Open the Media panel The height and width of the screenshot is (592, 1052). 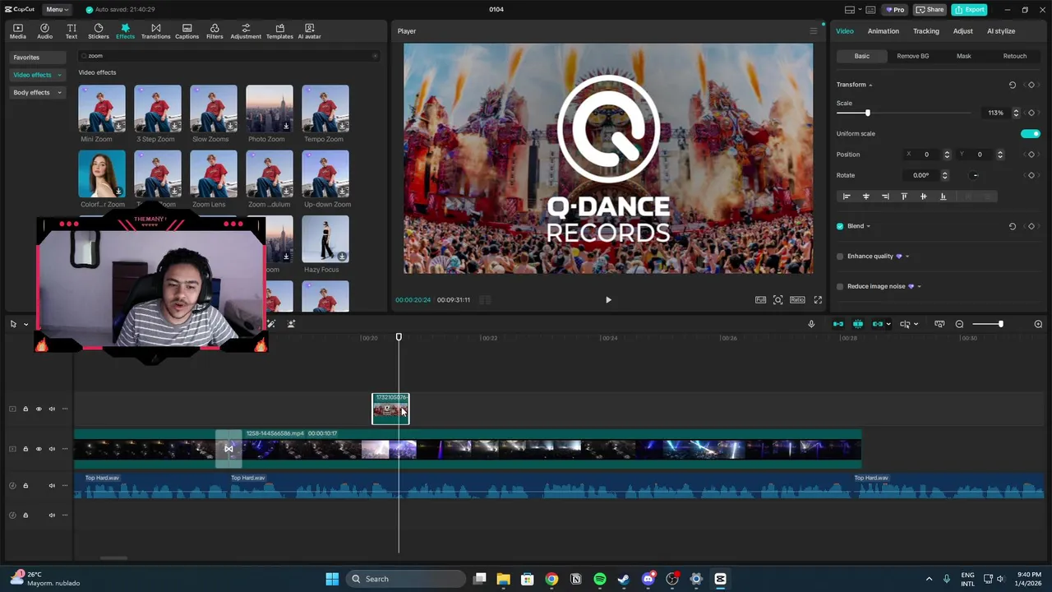[x=18, y=31]
